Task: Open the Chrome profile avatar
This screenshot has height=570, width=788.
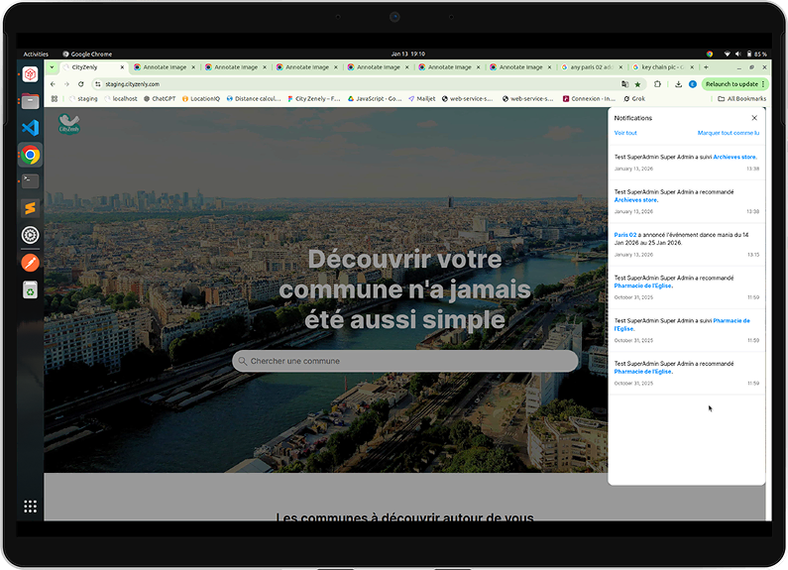Action: [x=693, y=84]
